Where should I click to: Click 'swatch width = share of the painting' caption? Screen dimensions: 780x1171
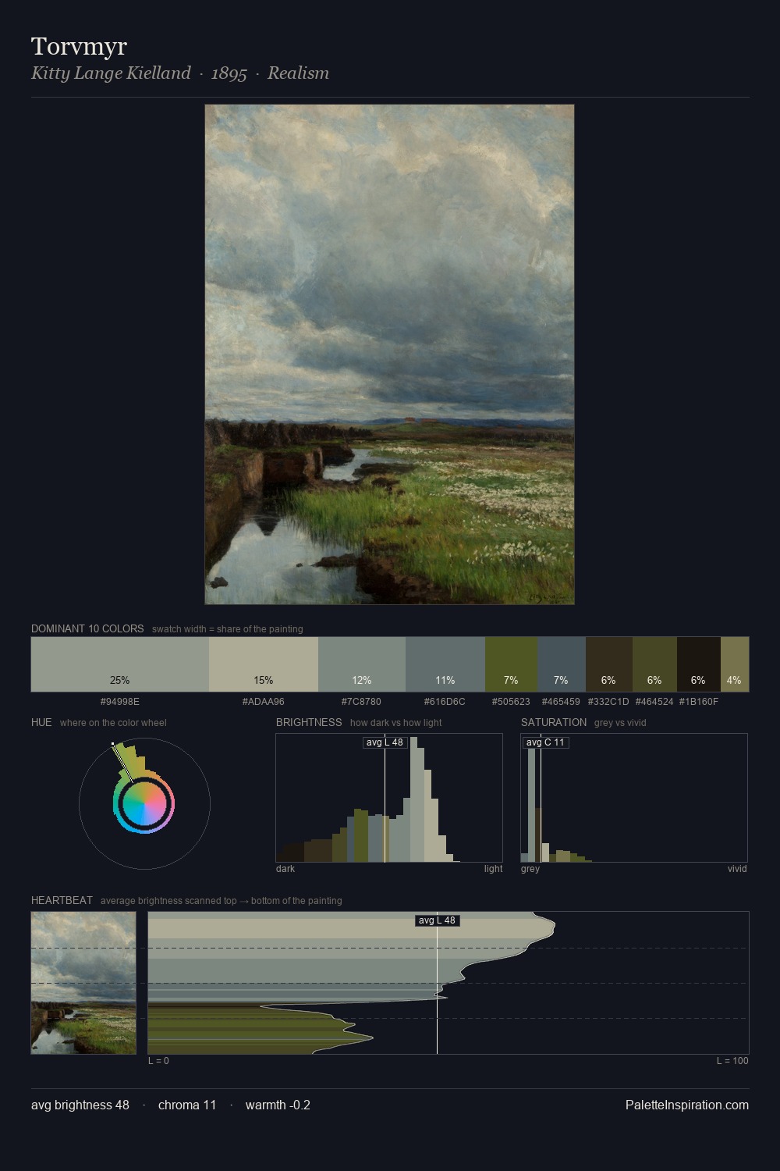pyautogui.click(x=228, y=629)
